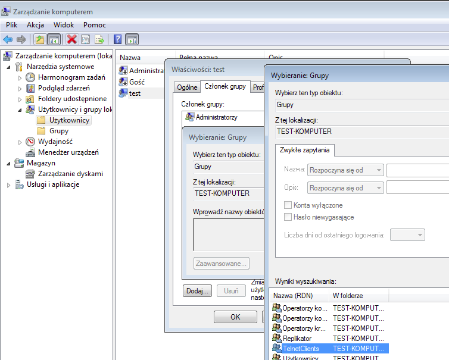Expand the Usługi i aplikacje node

(8, 186)
